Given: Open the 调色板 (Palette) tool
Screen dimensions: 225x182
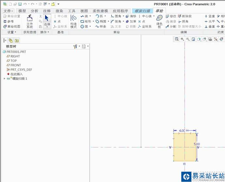Looking at the screenshot, I should (x=159, y=21).
